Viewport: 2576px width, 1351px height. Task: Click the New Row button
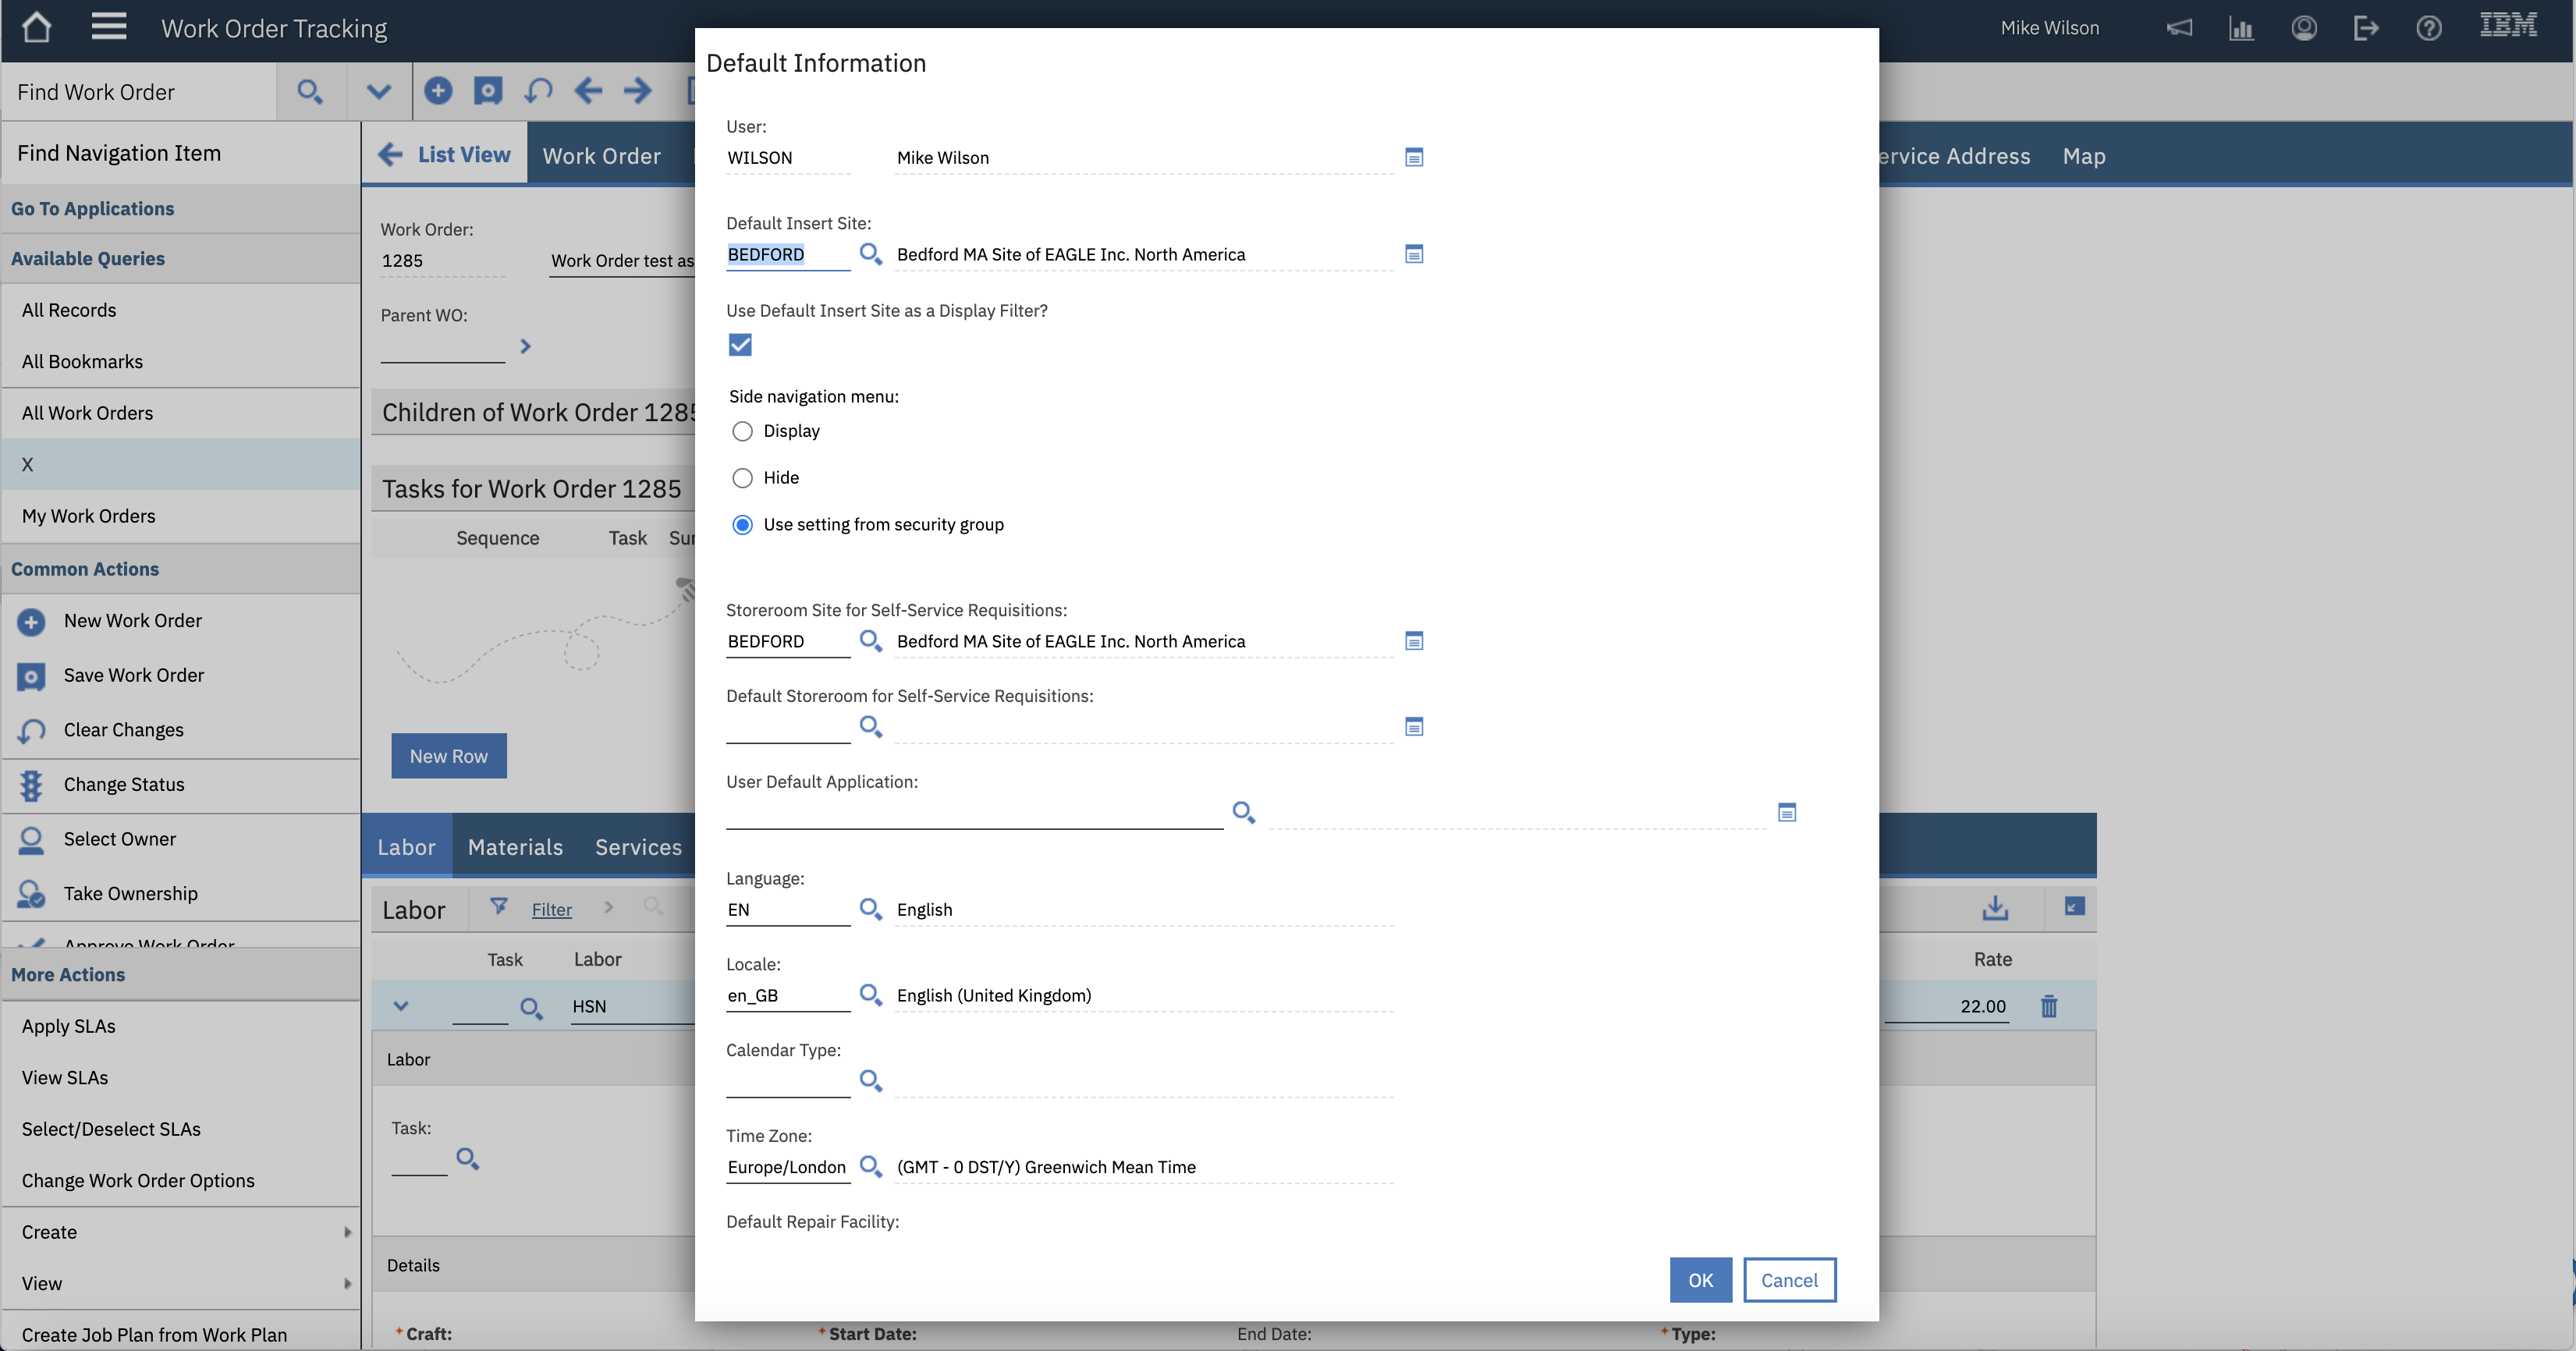point(448,756)
